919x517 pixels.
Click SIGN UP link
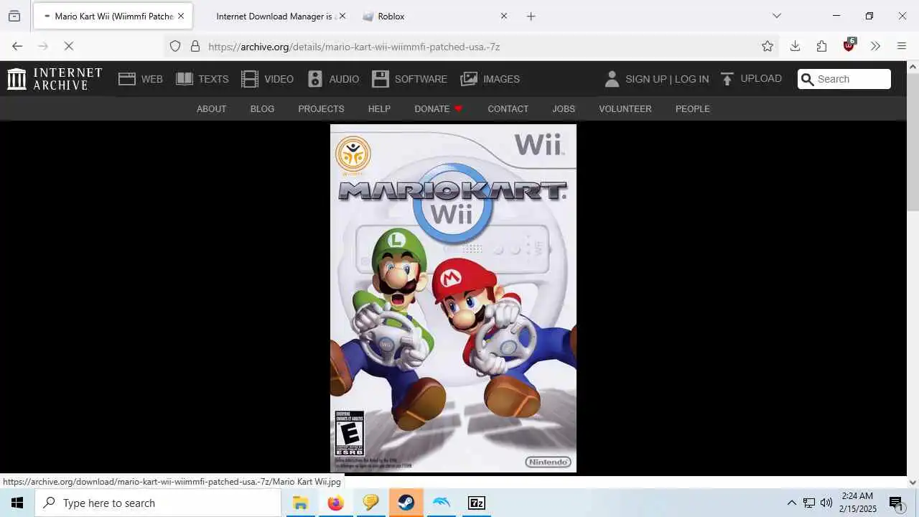(x=646, y=79)
